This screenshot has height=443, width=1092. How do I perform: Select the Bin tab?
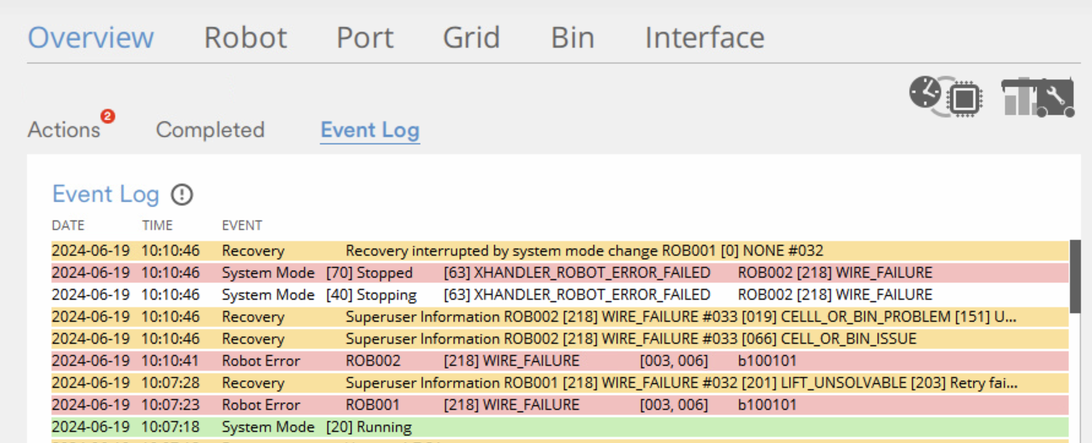click(x=572, y=38)
